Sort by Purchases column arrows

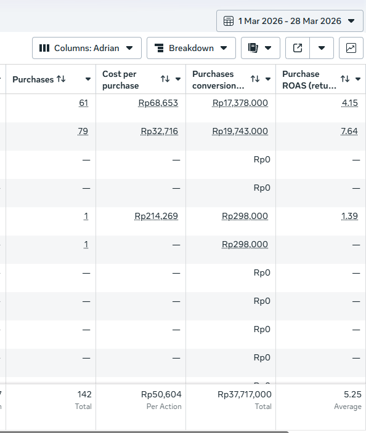61,79
